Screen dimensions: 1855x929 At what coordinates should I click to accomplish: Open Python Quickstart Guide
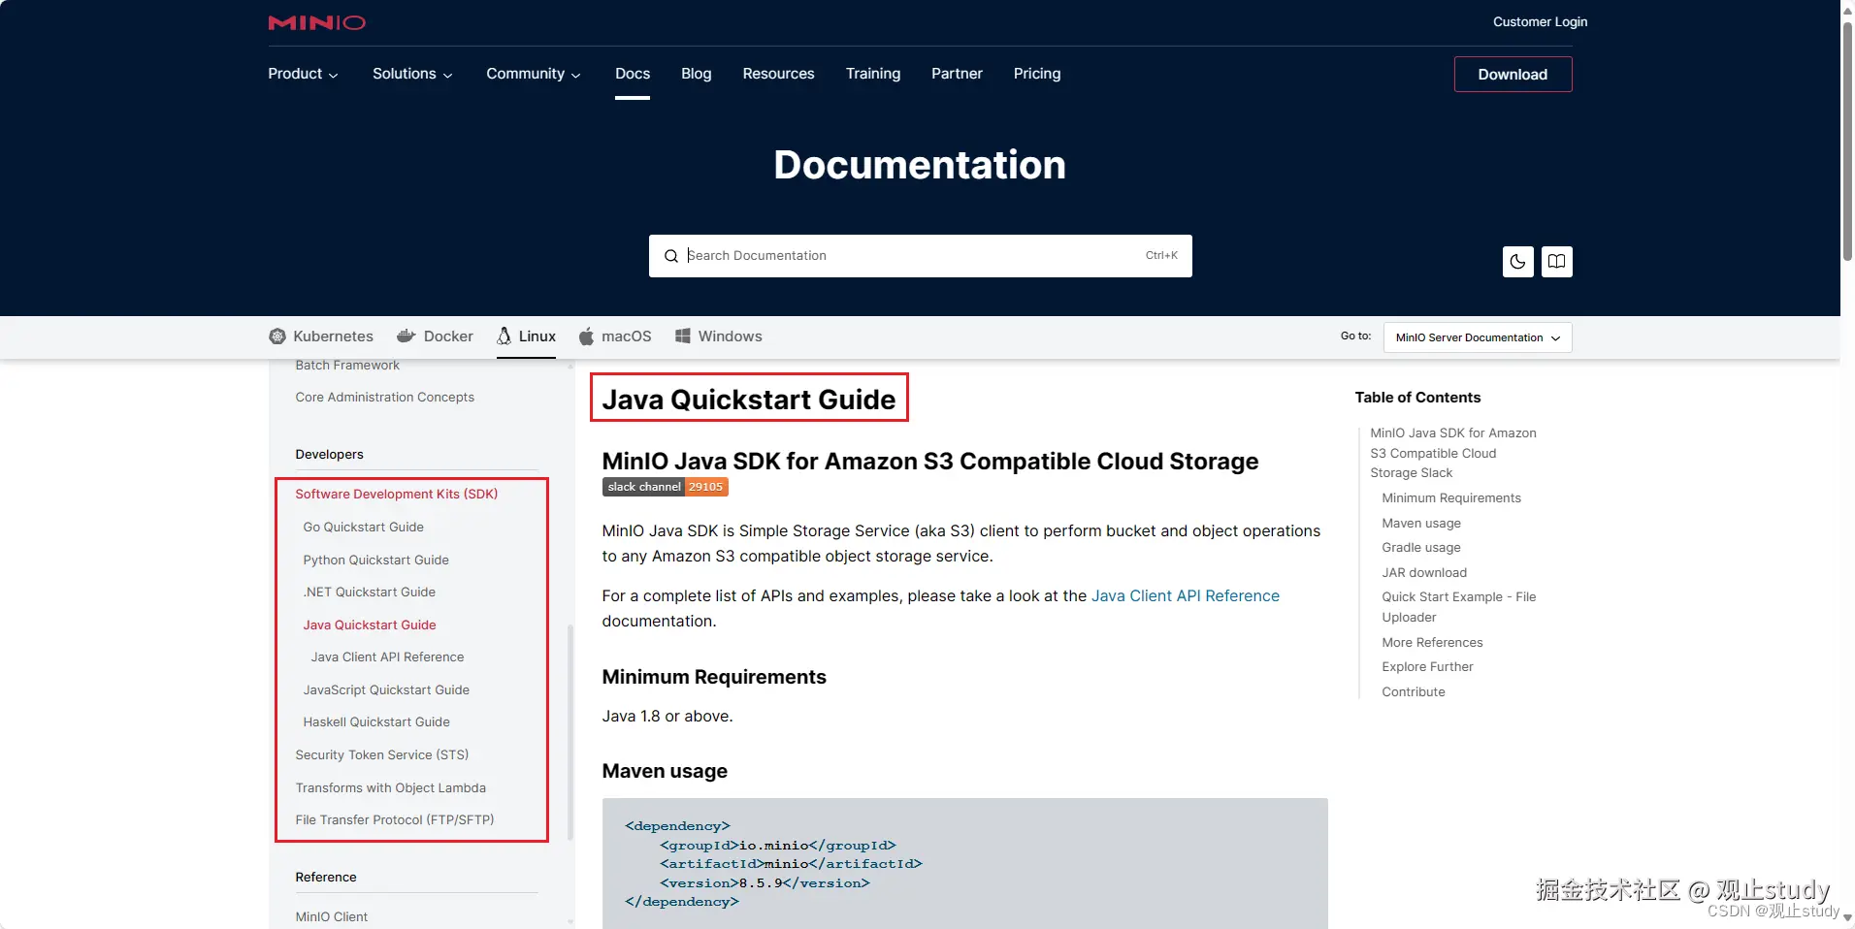pos(375,561)
